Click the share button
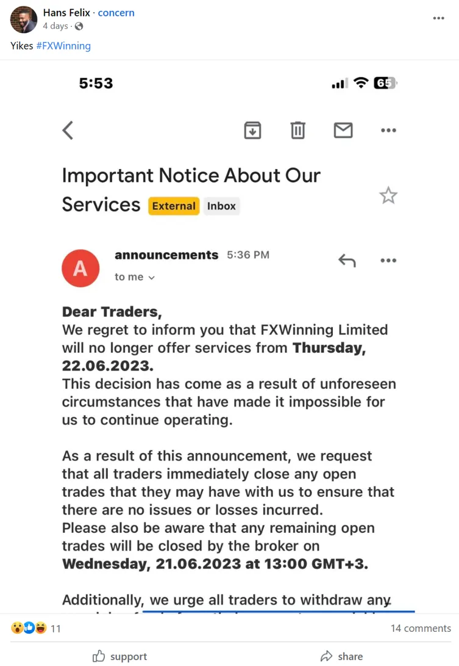The image size is (459, 666). [341, 656]
